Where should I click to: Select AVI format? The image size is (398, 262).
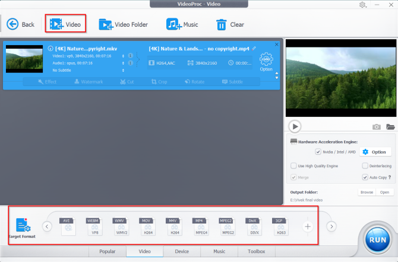[x=68, y=226]
